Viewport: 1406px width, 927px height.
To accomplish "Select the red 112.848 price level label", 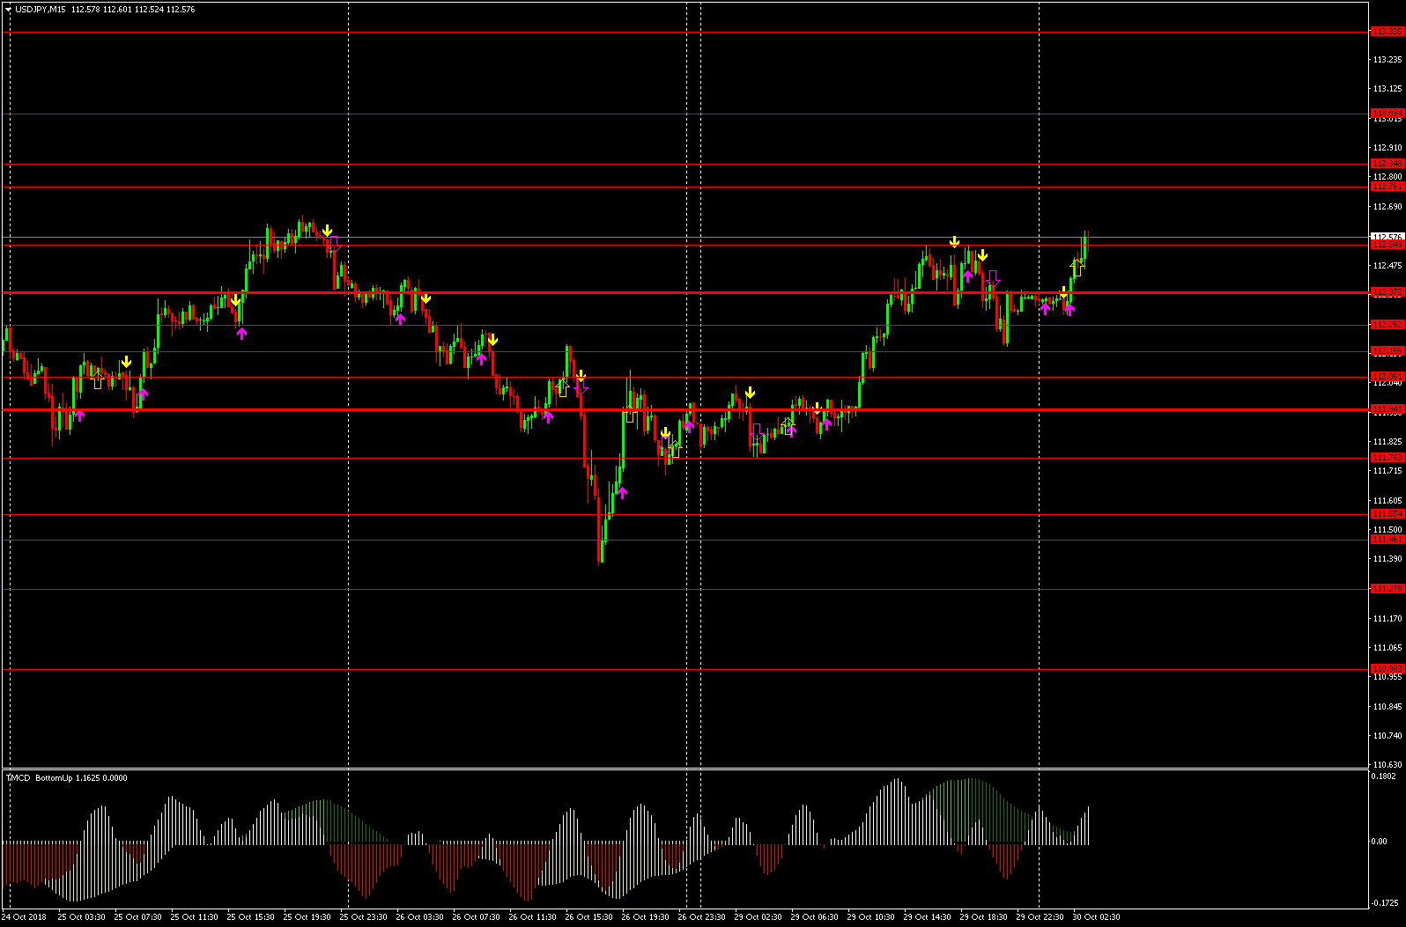I will click(1387, 164).
